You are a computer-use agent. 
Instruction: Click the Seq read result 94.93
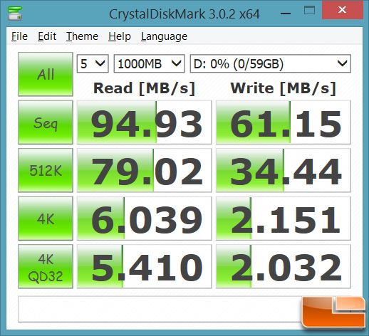(144, 122)
